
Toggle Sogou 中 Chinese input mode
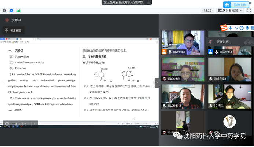[x=230, y=28]
